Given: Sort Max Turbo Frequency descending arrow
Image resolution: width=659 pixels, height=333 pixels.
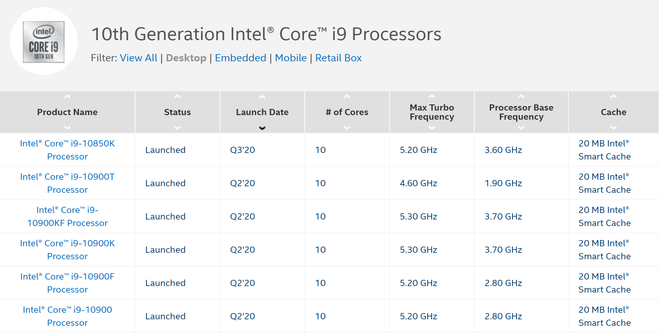Looking at the screenshot, I should point(432,128).
